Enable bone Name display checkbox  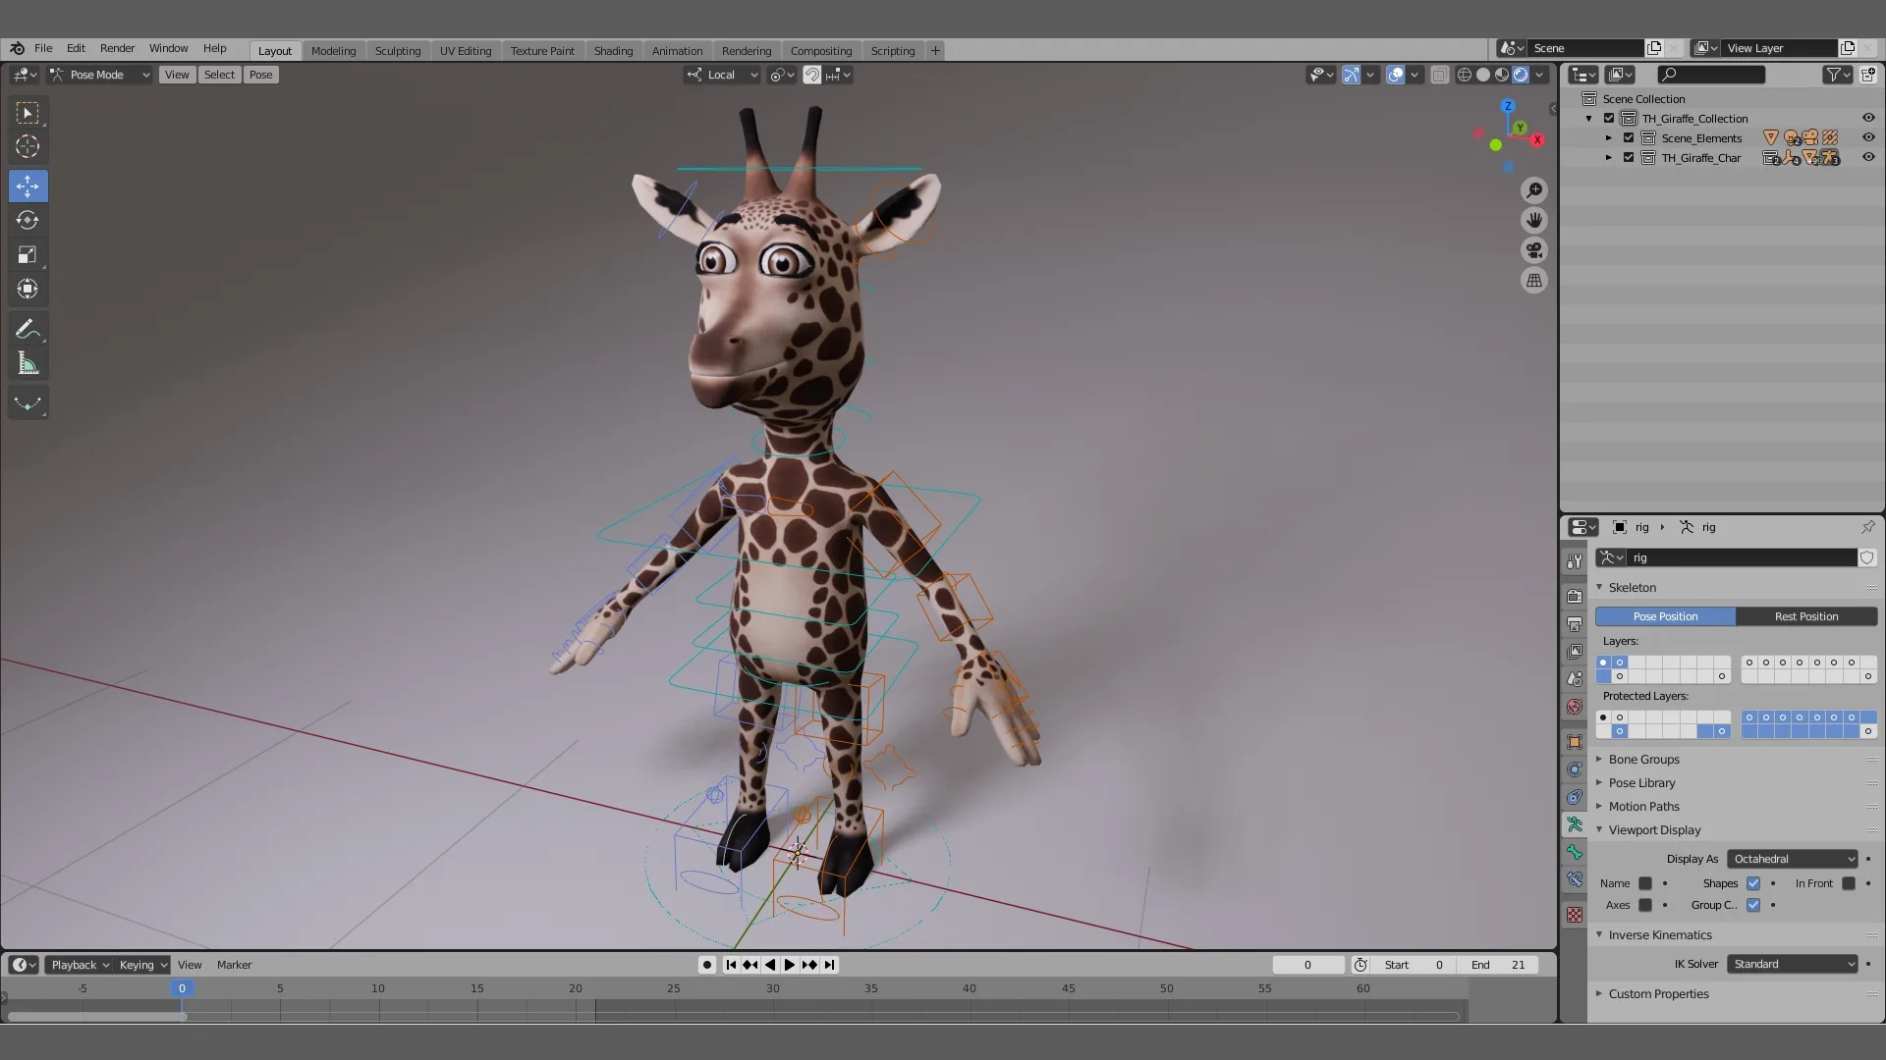click(x=1645, y=883)
